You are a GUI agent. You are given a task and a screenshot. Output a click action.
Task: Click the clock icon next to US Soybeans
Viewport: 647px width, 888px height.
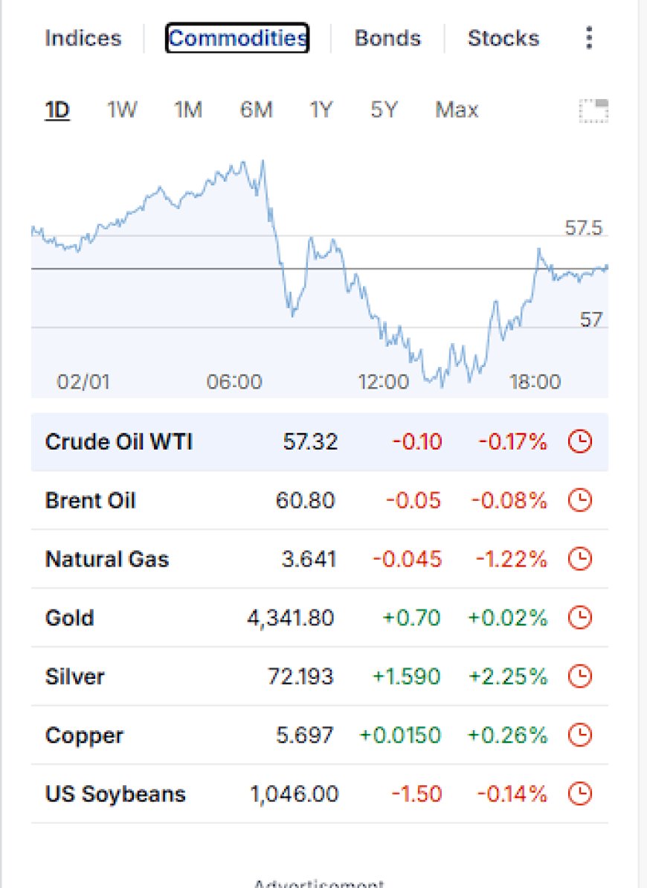579,793
